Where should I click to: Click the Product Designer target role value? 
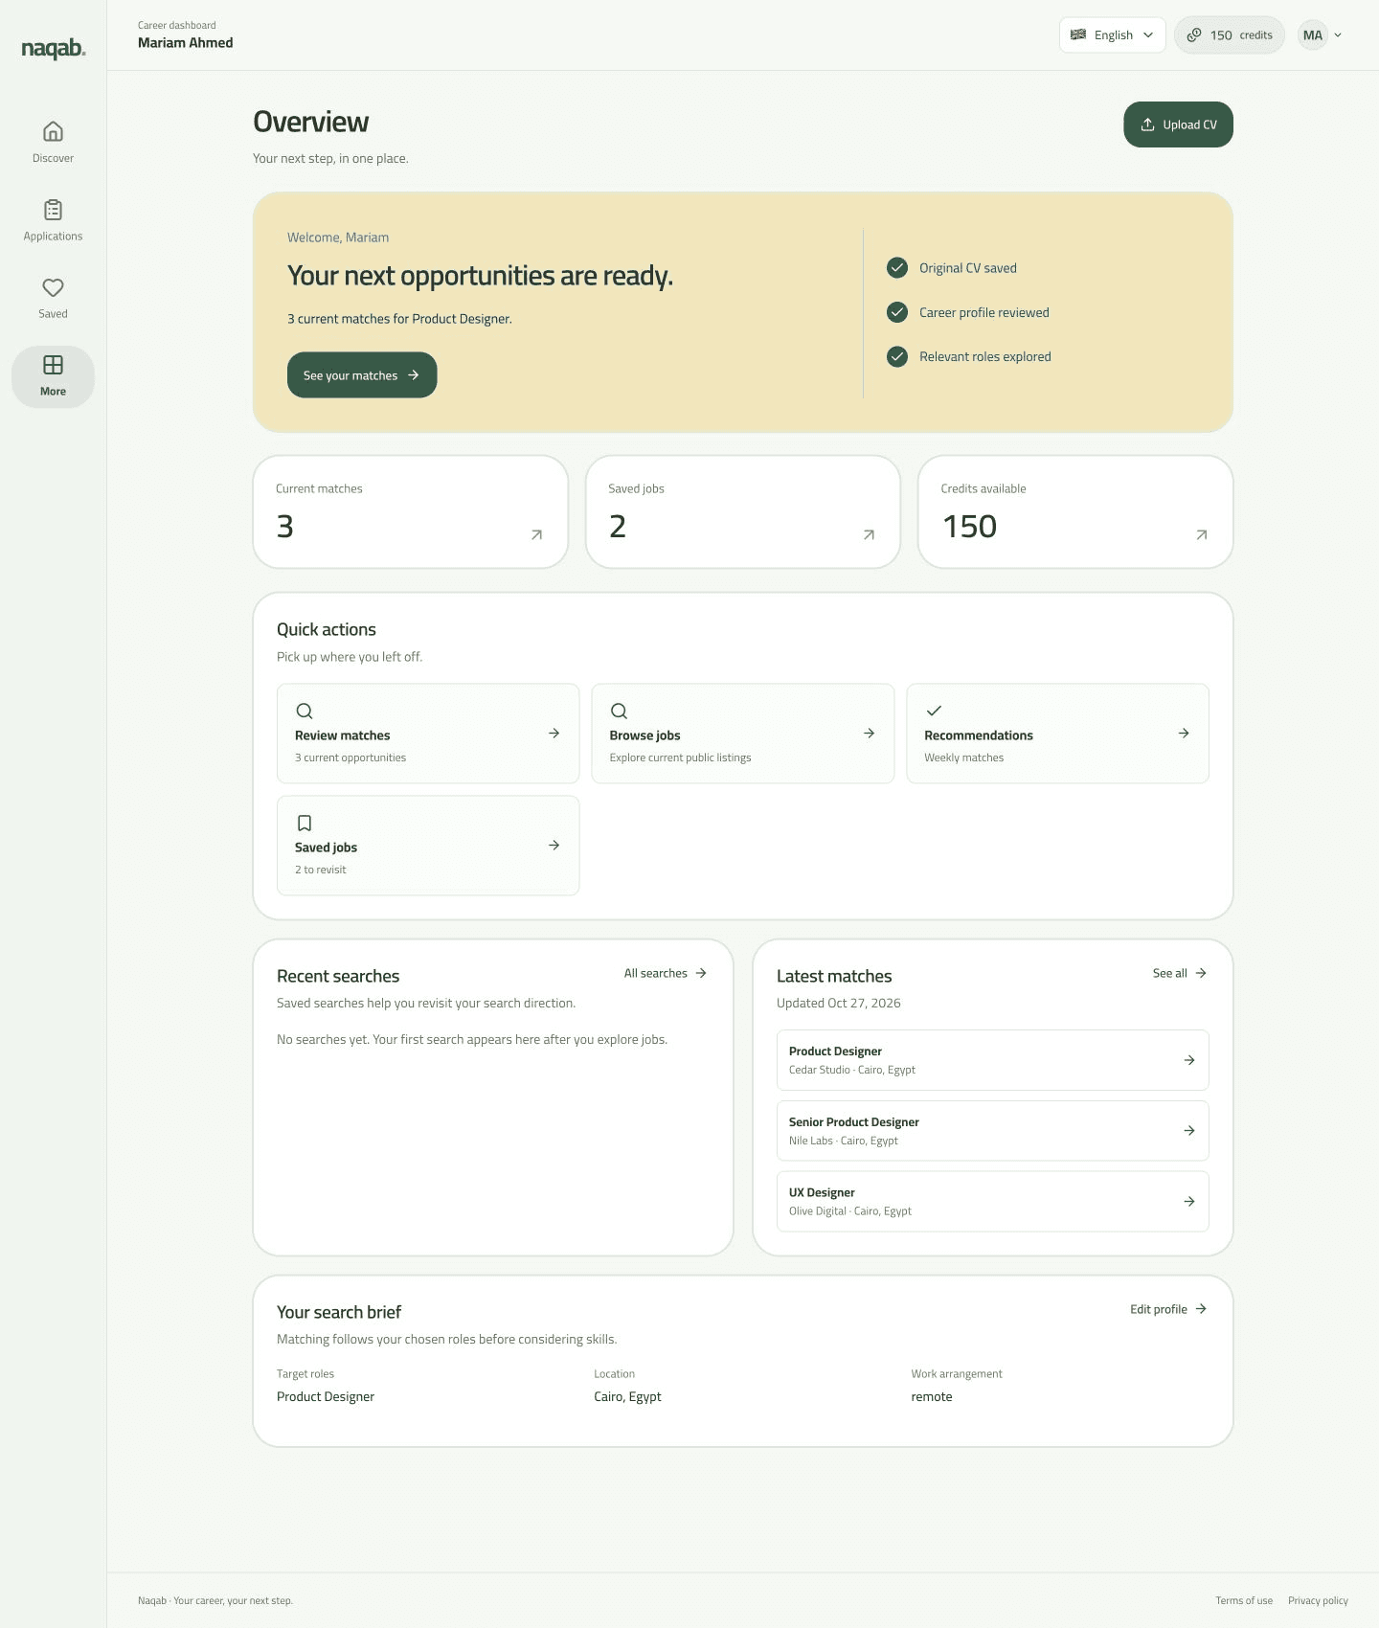(x=326, y=1396)
